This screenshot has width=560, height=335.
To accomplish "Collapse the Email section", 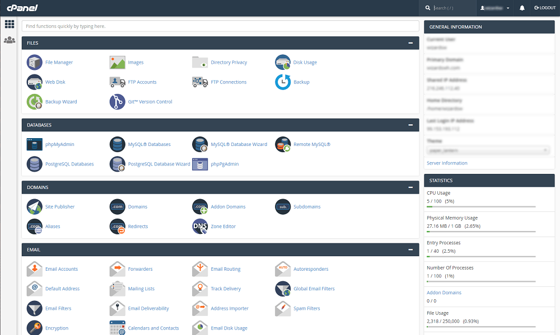I will point(410,250).
